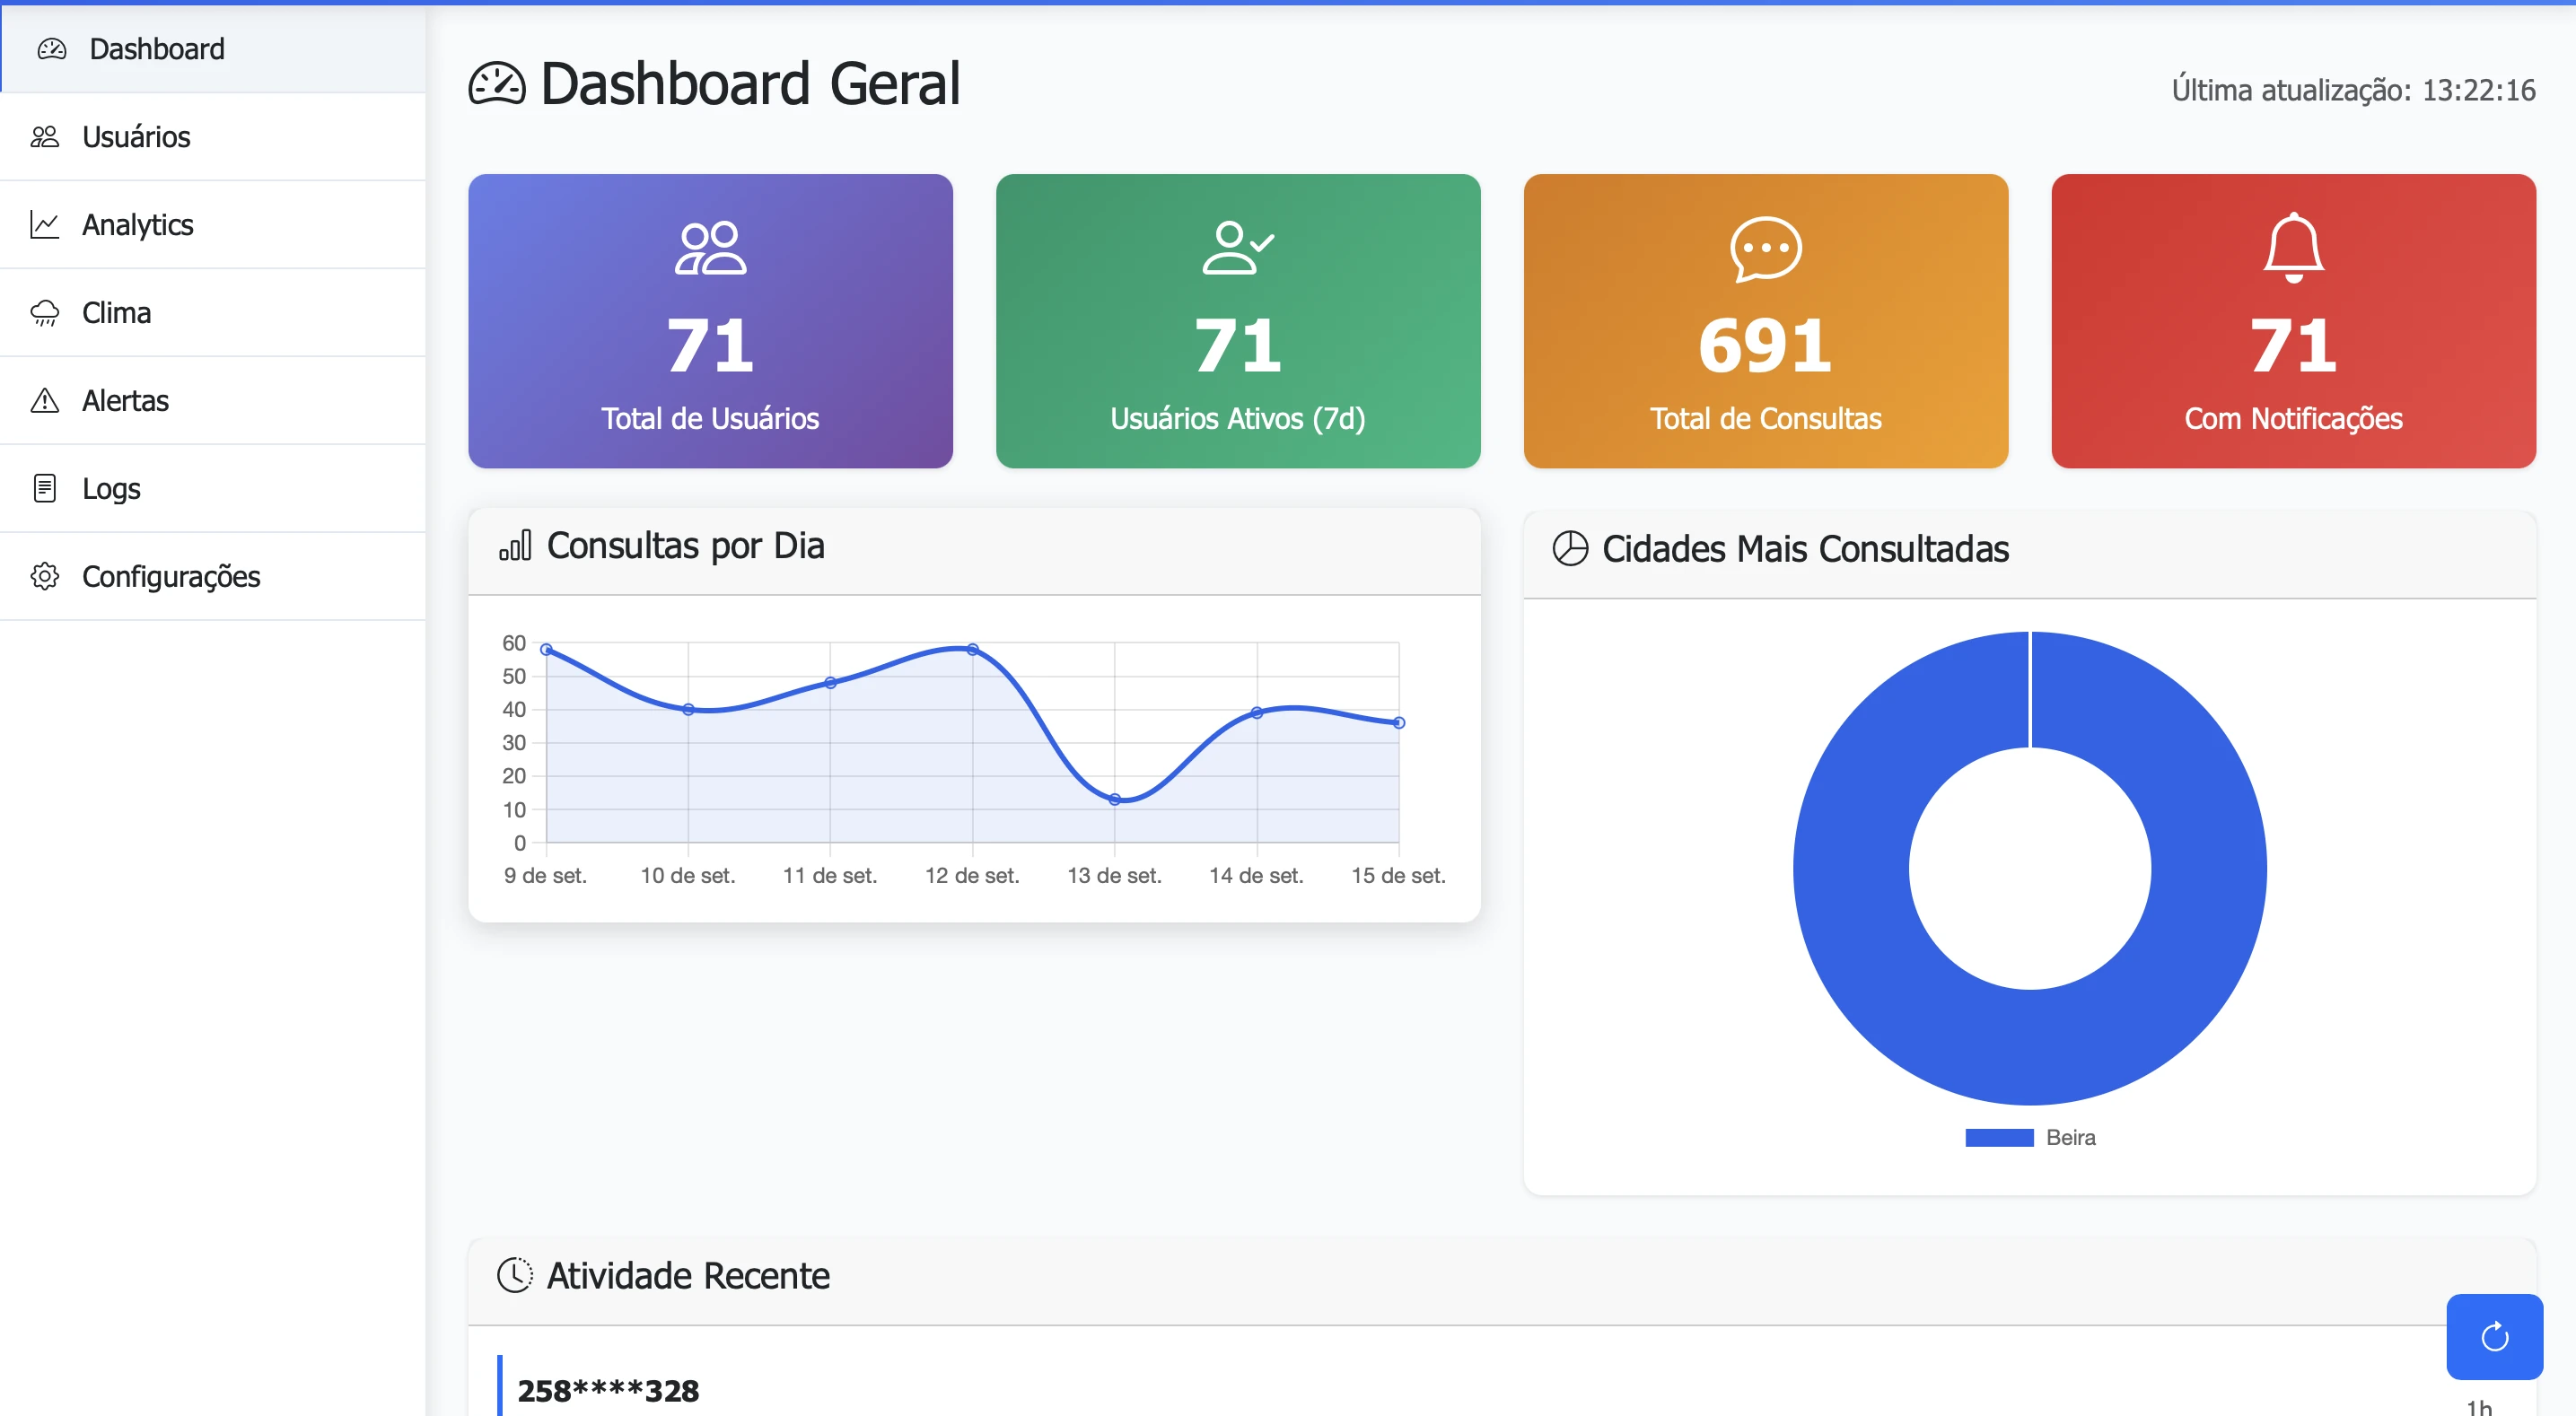The image size is (2576, 1416).
Task: Click the 13 de set. data point
Action: (x=1114, y=799)
